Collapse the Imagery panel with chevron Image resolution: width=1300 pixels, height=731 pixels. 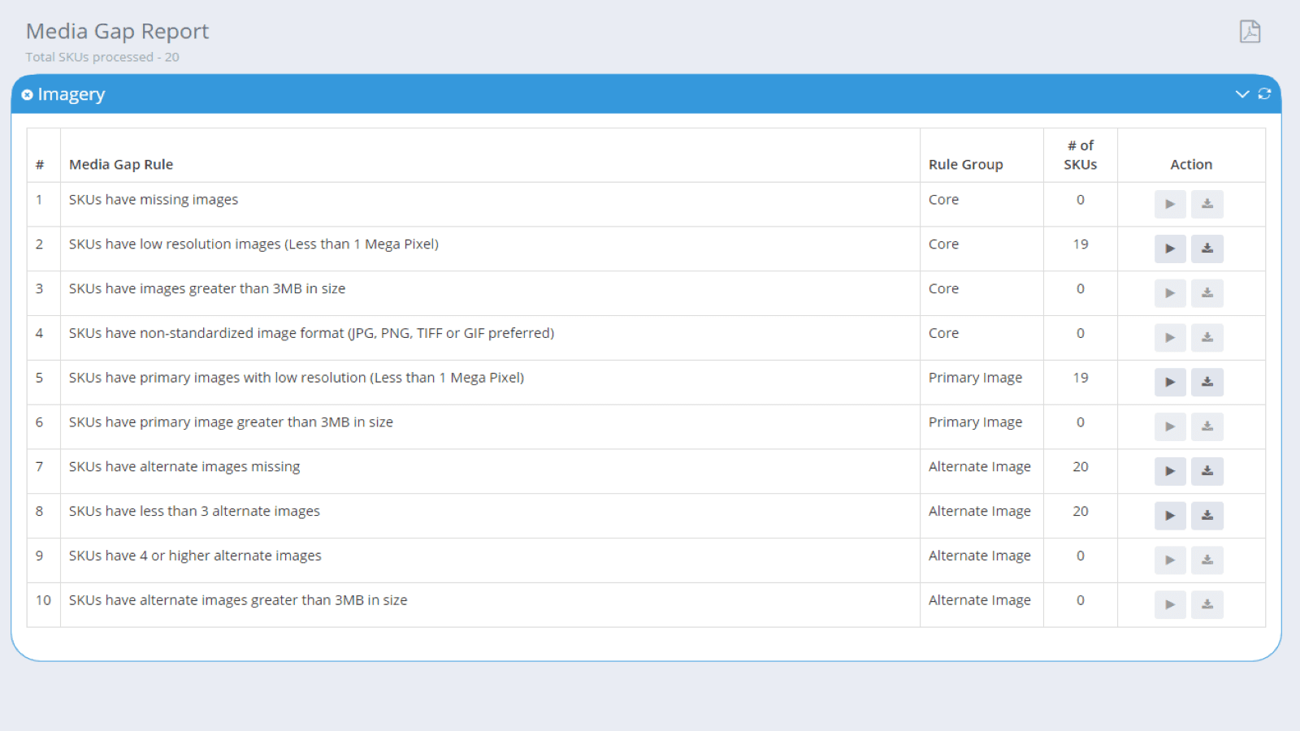[x=1241, y=94]
